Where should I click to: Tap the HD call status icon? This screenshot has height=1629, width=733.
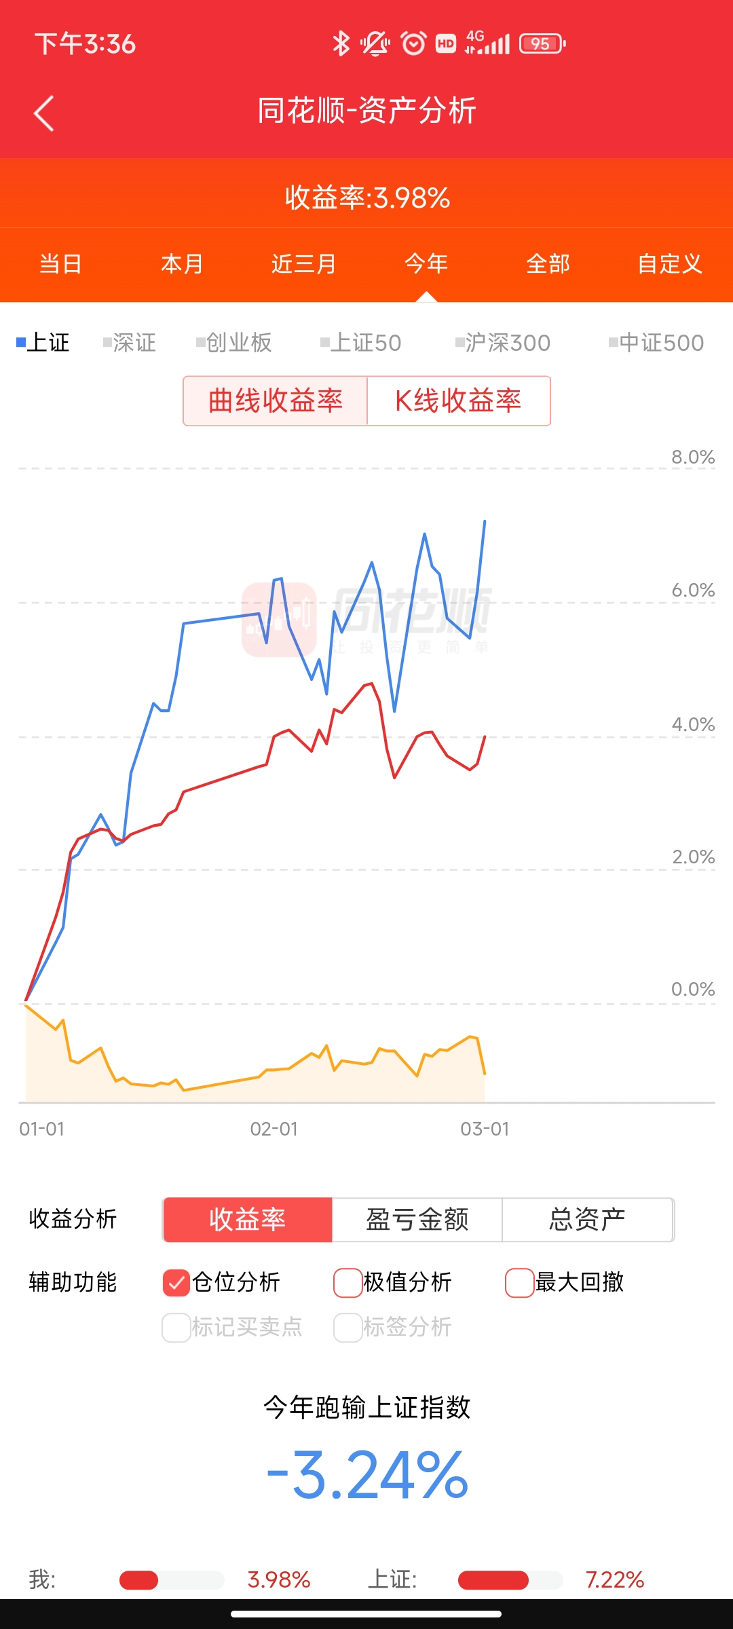point(446,44)
